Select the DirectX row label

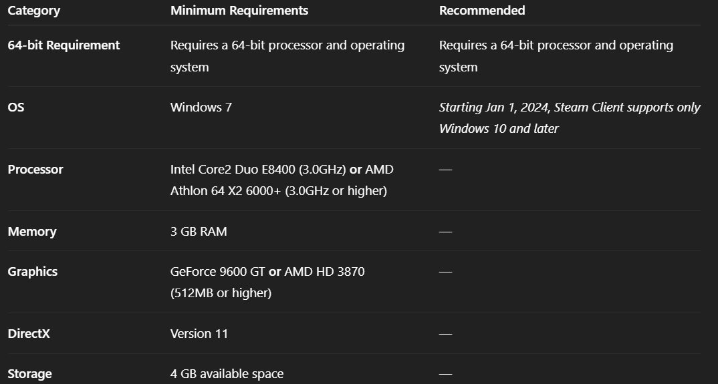click(29, 334)
